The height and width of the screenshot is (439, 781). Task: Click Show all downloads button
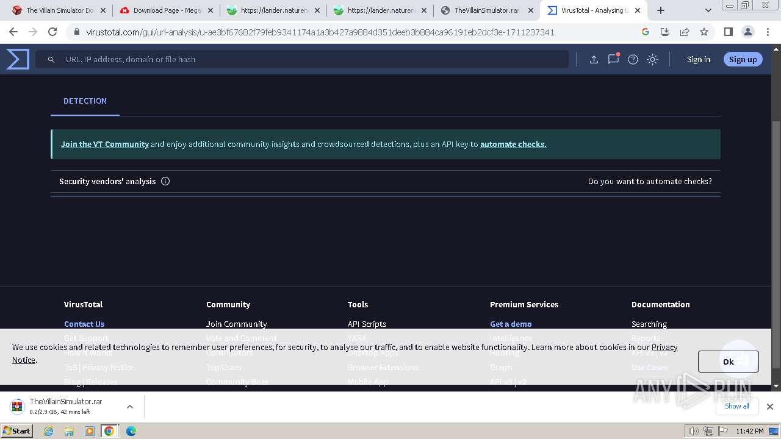click(x=736, y=406)
